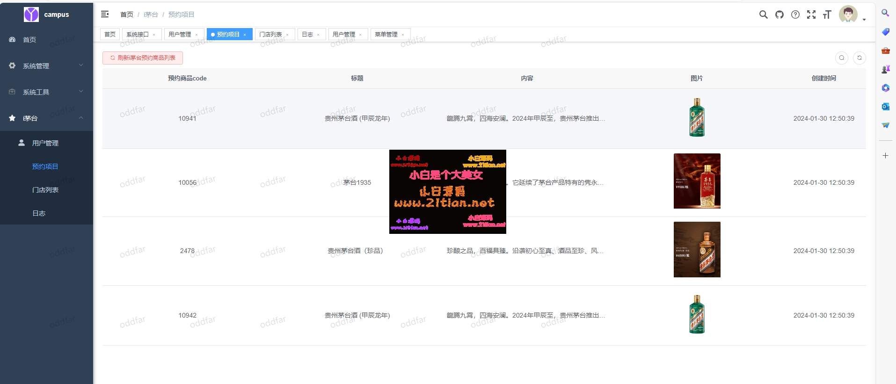
Task: Open the layout size (Tt) icon
Action: pos(827,14)
